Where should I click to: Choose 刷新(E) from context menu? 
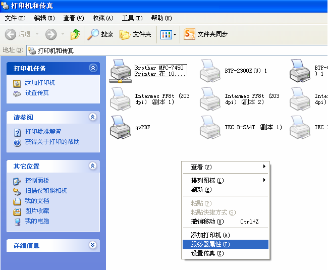point(226,190)
